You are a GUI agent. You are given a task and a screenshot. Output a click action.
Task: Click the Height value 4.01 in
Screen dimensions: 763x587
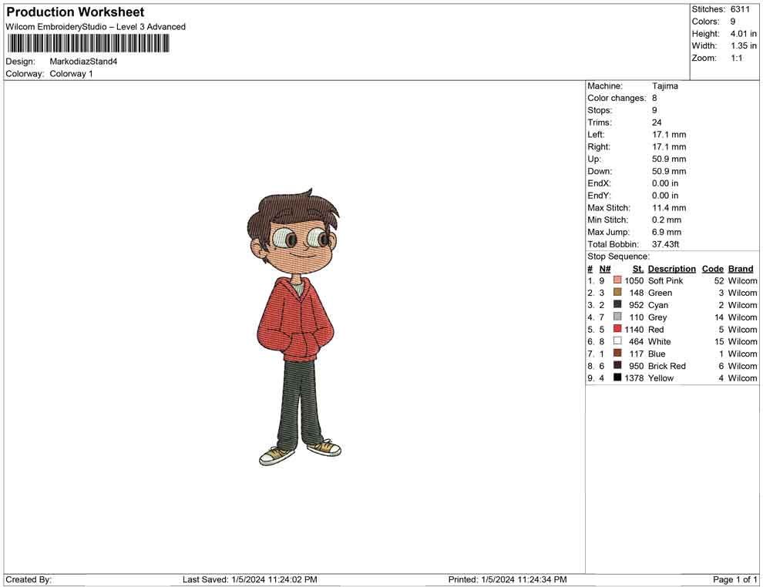pyautogui.click(x=744, y=34)
